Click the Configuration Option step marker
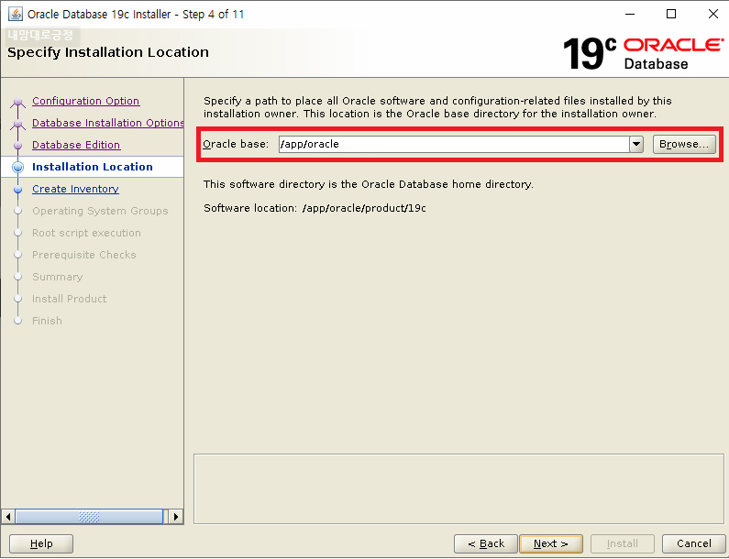This screenshot has height=559, width=729. [17, 102]
